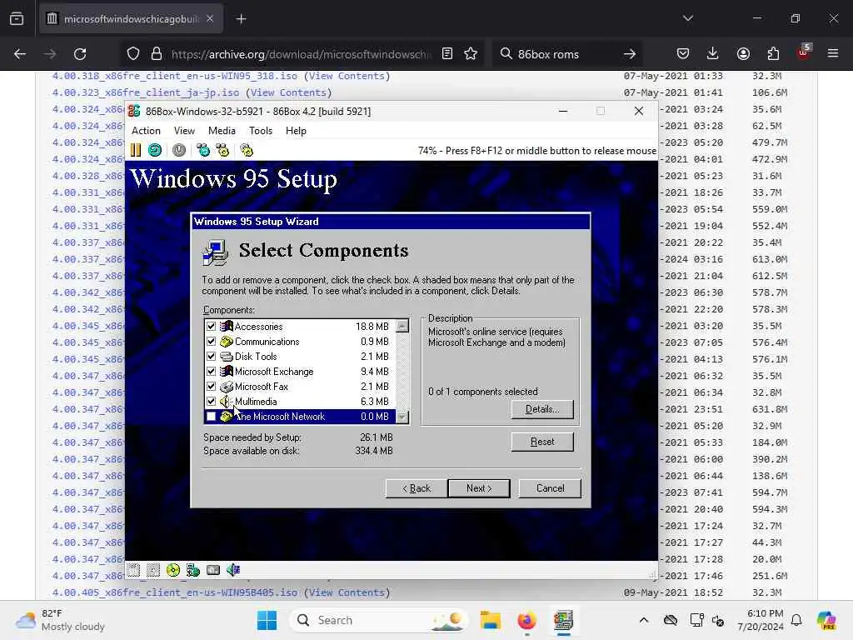Click components list scroll down arrow

402,417
